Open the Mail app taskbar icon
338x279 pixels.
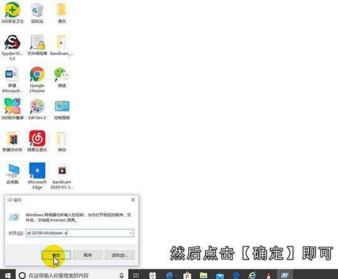coord(220,275)
